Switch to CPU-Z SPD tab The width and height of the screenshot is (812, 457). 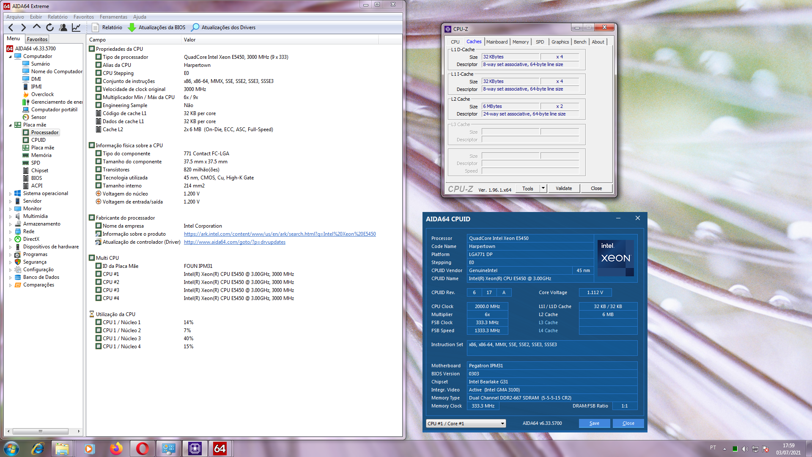(540, 42)
